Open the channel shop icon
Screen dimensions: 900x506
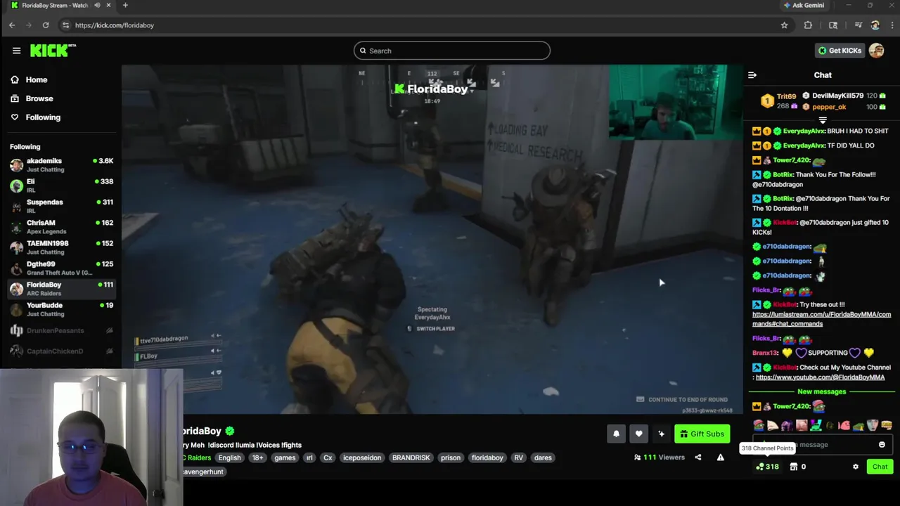tap(794, 467)
